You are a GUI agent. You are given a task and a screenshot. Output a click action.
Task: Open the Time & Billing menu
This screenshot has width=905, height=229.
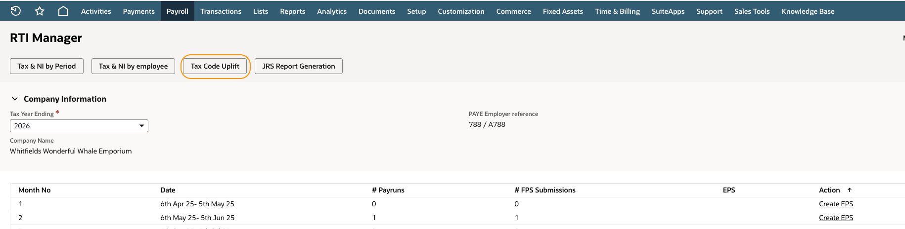click(618, 11)
